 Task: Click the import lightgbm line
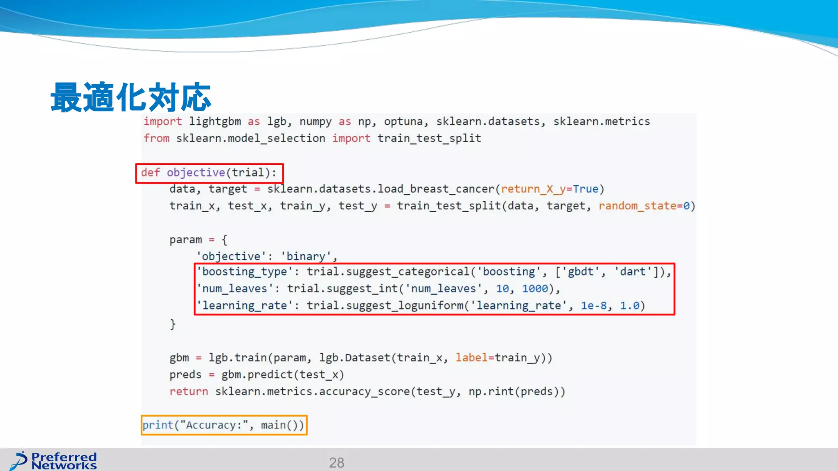tap(396, 121)
